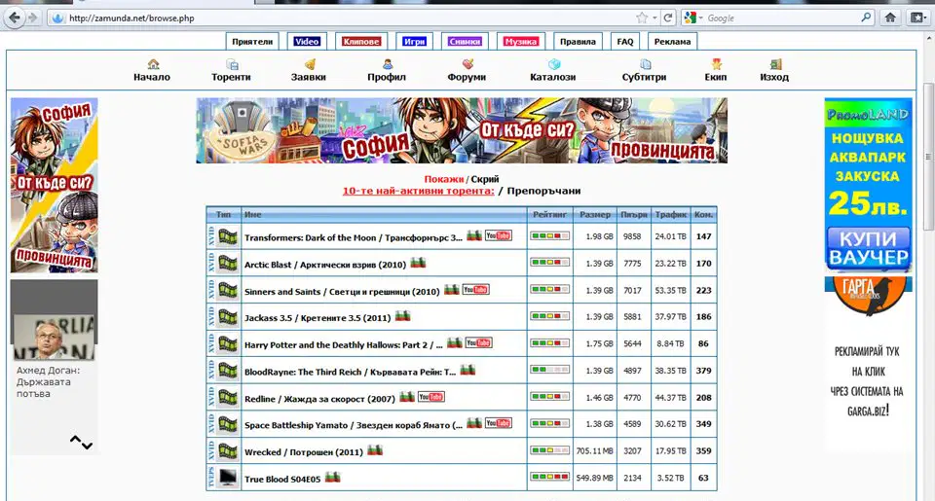This screenshot has width=935, height=501.
Task: Click True Blood TV category icon
Action: (x=227, y=478)
